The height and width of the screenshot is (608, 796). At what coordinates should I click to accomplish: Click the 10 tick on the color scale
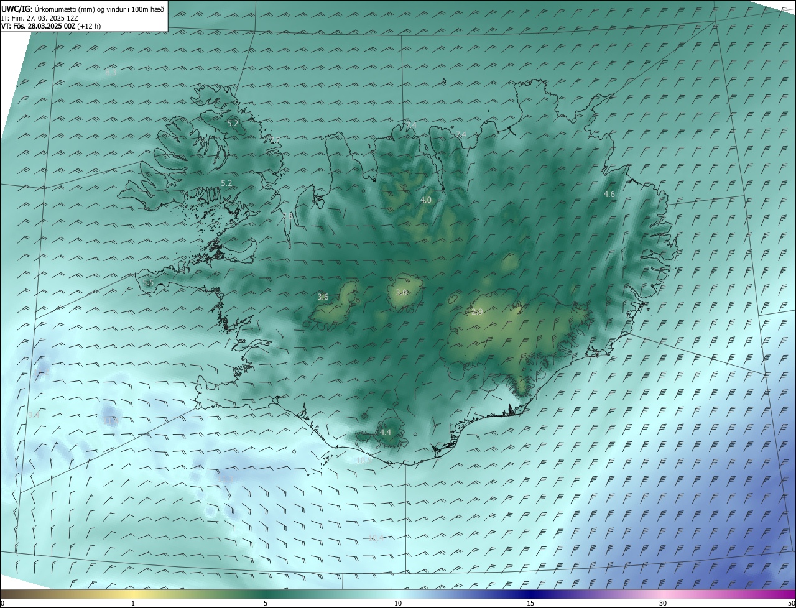pyautogui.click(x=398, y=603)
